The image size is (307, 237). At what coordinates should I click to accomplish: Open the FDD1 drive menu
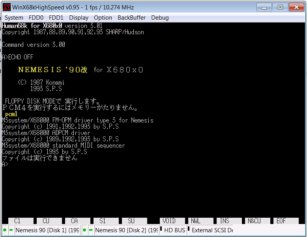(x=56, y=18)
